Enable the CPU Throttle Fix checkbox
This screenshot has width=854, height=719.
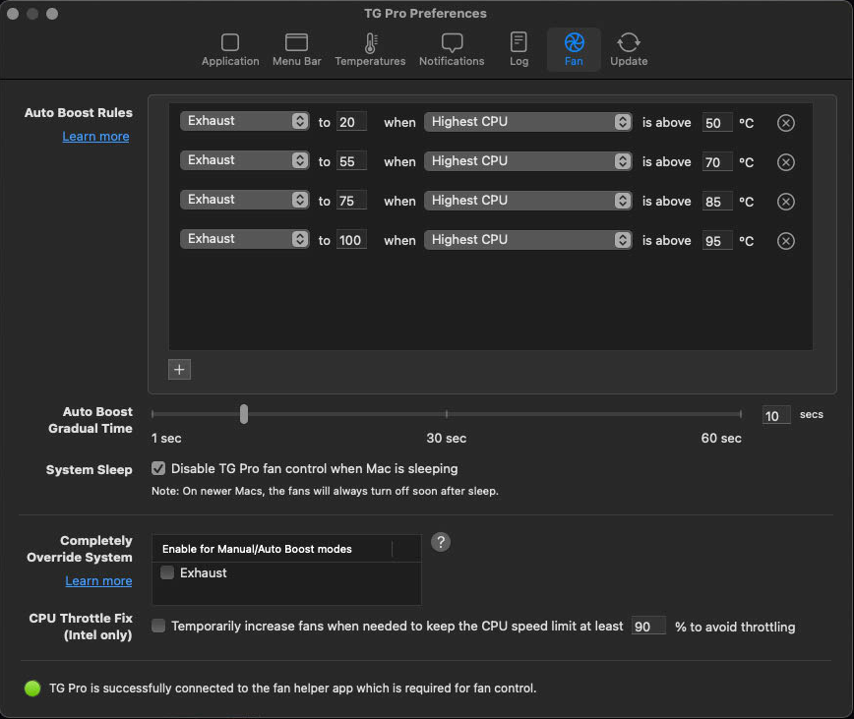point(158,626)
